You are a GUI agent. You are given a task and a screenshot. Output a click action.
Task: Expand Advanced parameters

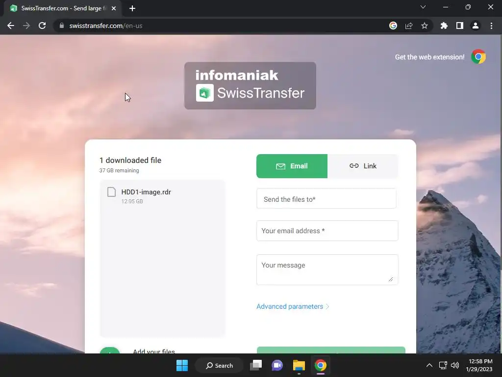pos(293,306)
